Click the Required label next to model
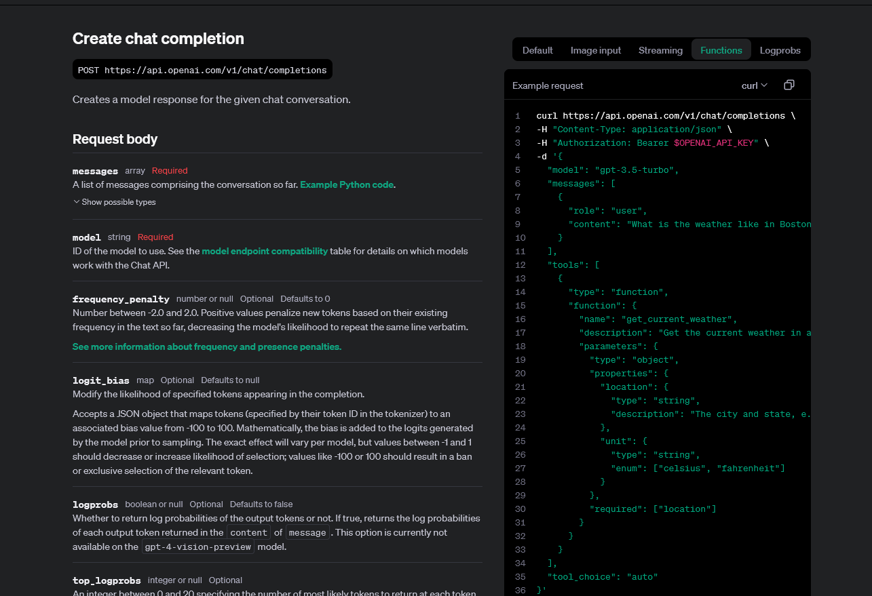Screen dimensions: 872x596 click(155, 237)
